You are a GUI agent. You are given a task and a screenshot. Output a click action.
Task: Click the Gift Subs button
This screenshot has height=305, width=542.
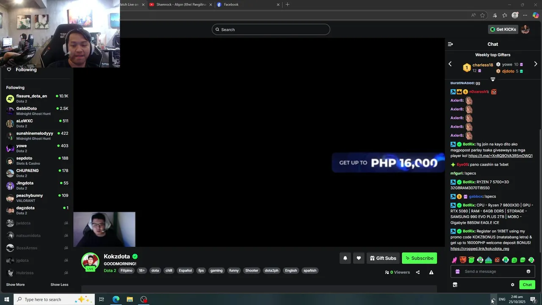click(x=383, y=258)
